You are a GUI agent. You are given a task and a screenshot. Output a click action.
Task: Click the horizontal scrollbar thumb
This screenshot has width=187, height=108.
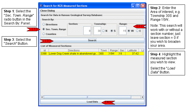point(87,97)
